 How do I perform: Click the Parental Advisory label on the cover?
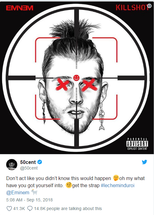137,144
